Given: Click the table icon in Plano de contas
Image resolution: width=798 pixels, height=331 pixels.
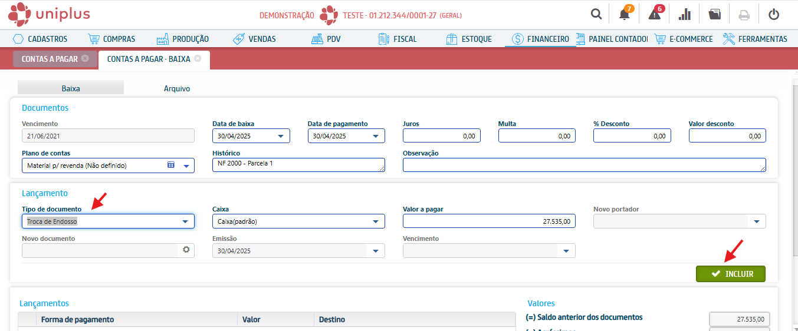Looking at the screenshot, I should pos(171,165).
